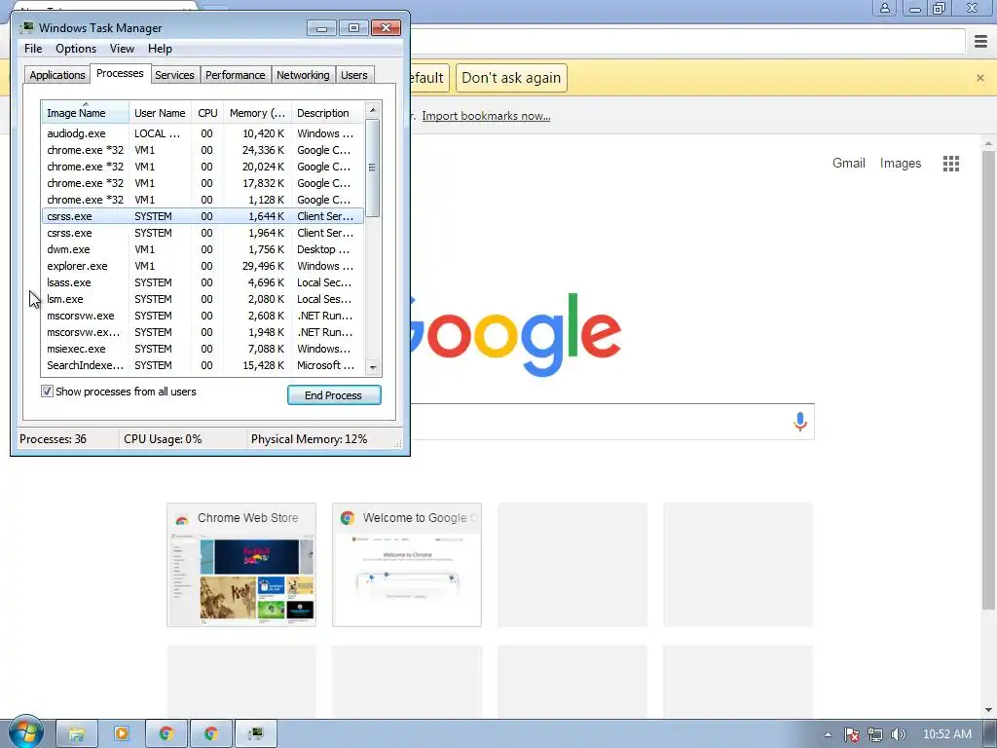Click the process list scroll-up arrow

(373, 110)
